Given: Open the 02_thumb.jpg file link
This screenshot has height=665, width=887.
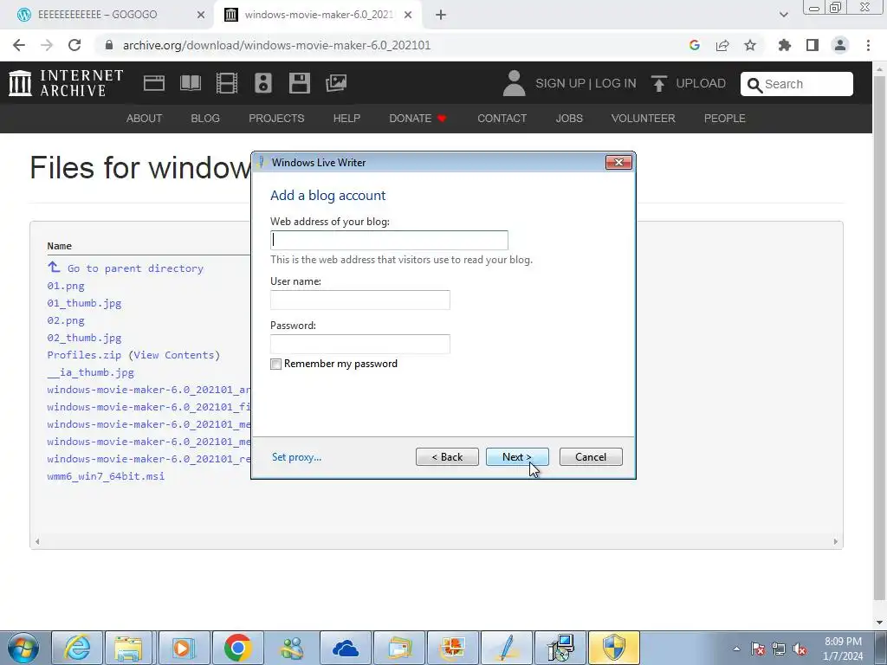Looking at the screenshot, I should (84, 339).
